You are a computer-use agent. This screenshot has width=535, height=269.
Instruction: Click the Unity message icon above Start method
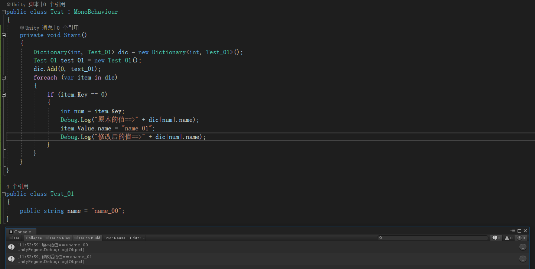click(x=22, y=27)
